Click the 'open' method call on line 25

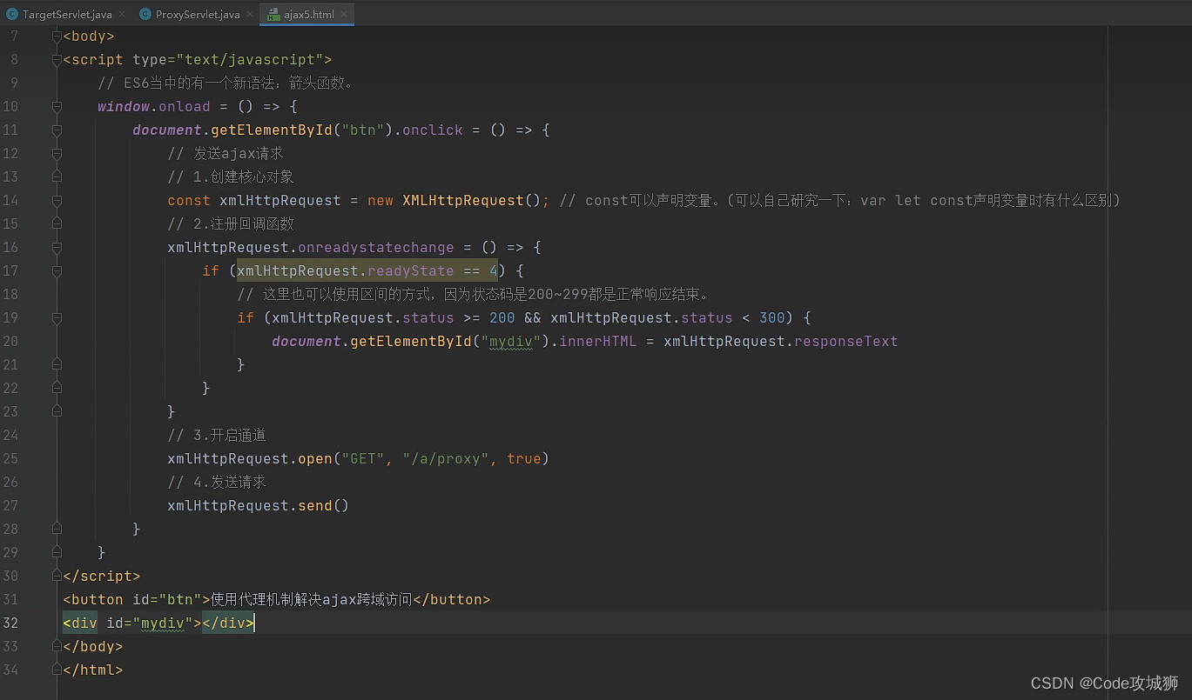click(x=315, y=459)
